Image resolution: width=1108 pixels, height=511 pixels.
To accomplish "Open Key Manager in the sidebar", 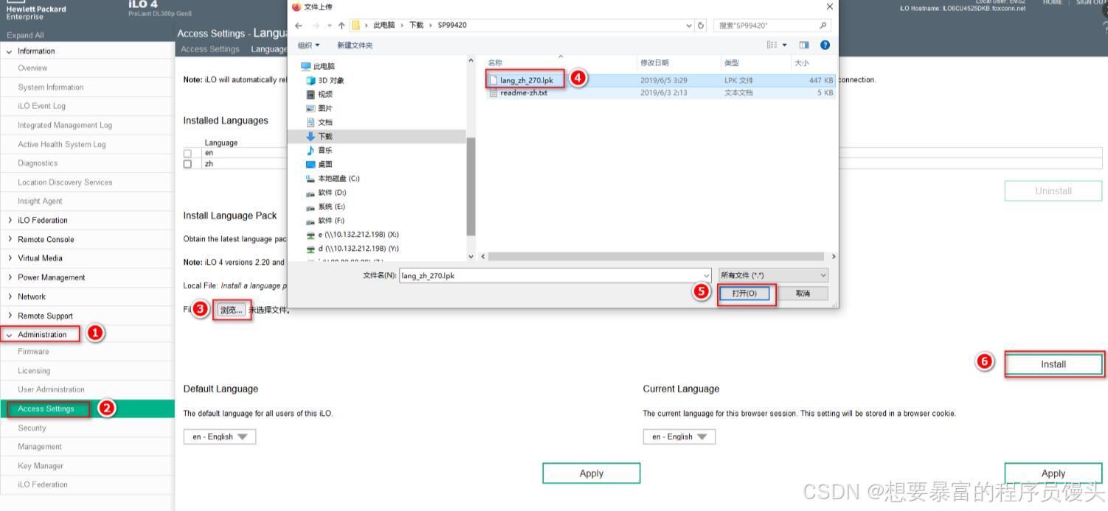I will pos(41,466).
